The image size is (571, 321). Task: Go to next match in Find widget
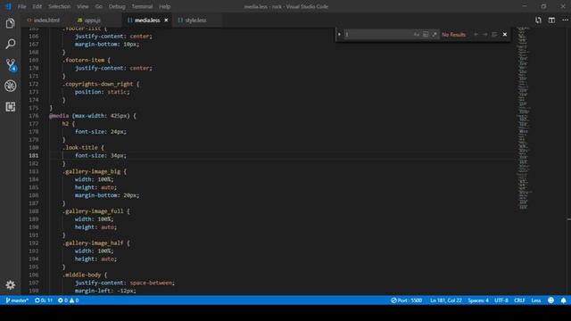coord(484,34)
